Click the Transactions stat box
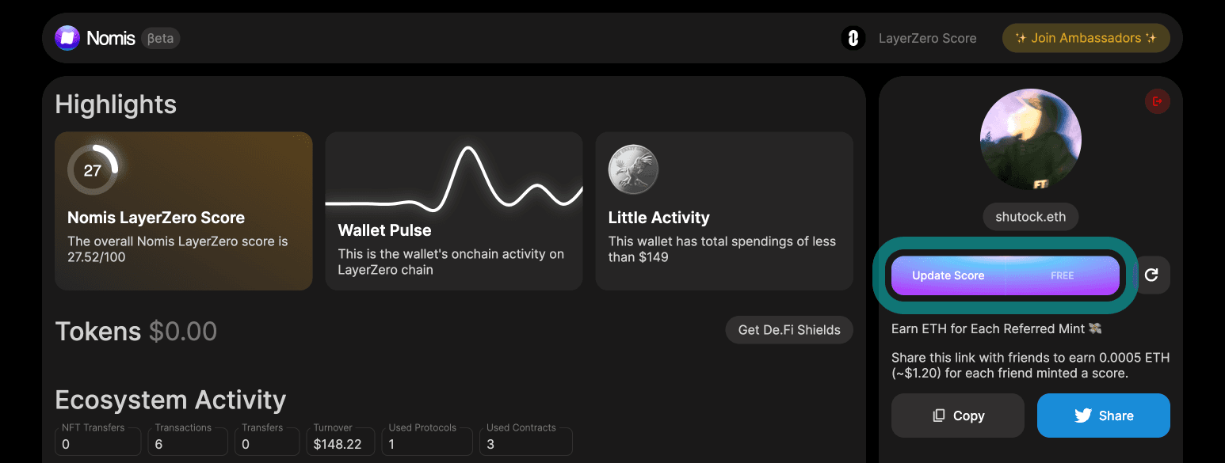This screenshot has width=1225, height=463. coord(183,440)
